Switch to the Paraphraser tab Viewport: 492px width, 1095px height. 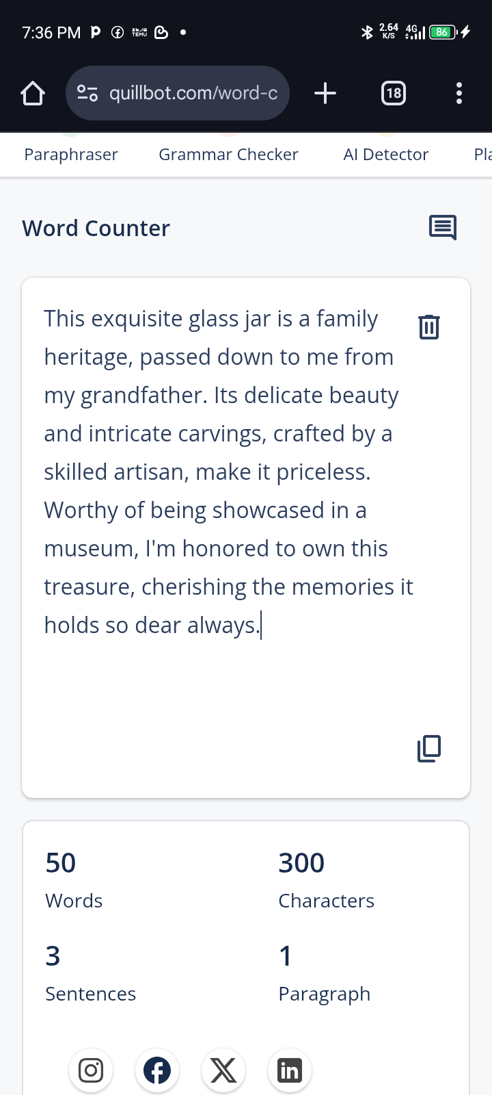pyautogui.click(x=71, y=155)
